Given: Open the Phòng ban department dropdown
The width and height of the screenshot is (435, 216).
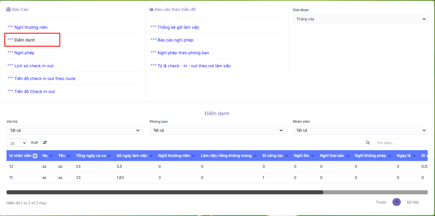Looking at the screenshot, I should click(x=217, y=130).
